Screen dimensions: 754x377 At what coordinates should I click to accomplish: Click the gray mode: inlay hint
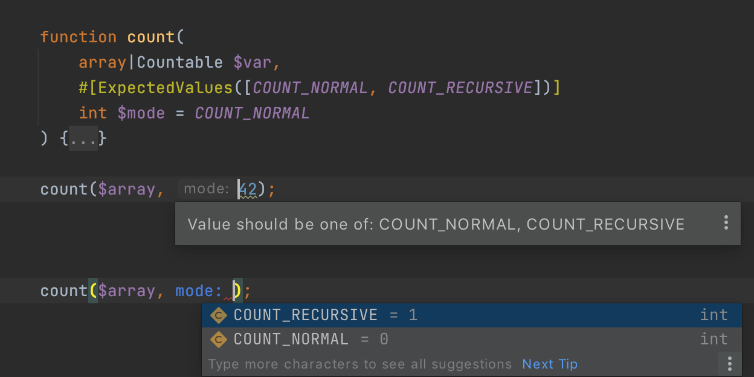coord(206,189)
